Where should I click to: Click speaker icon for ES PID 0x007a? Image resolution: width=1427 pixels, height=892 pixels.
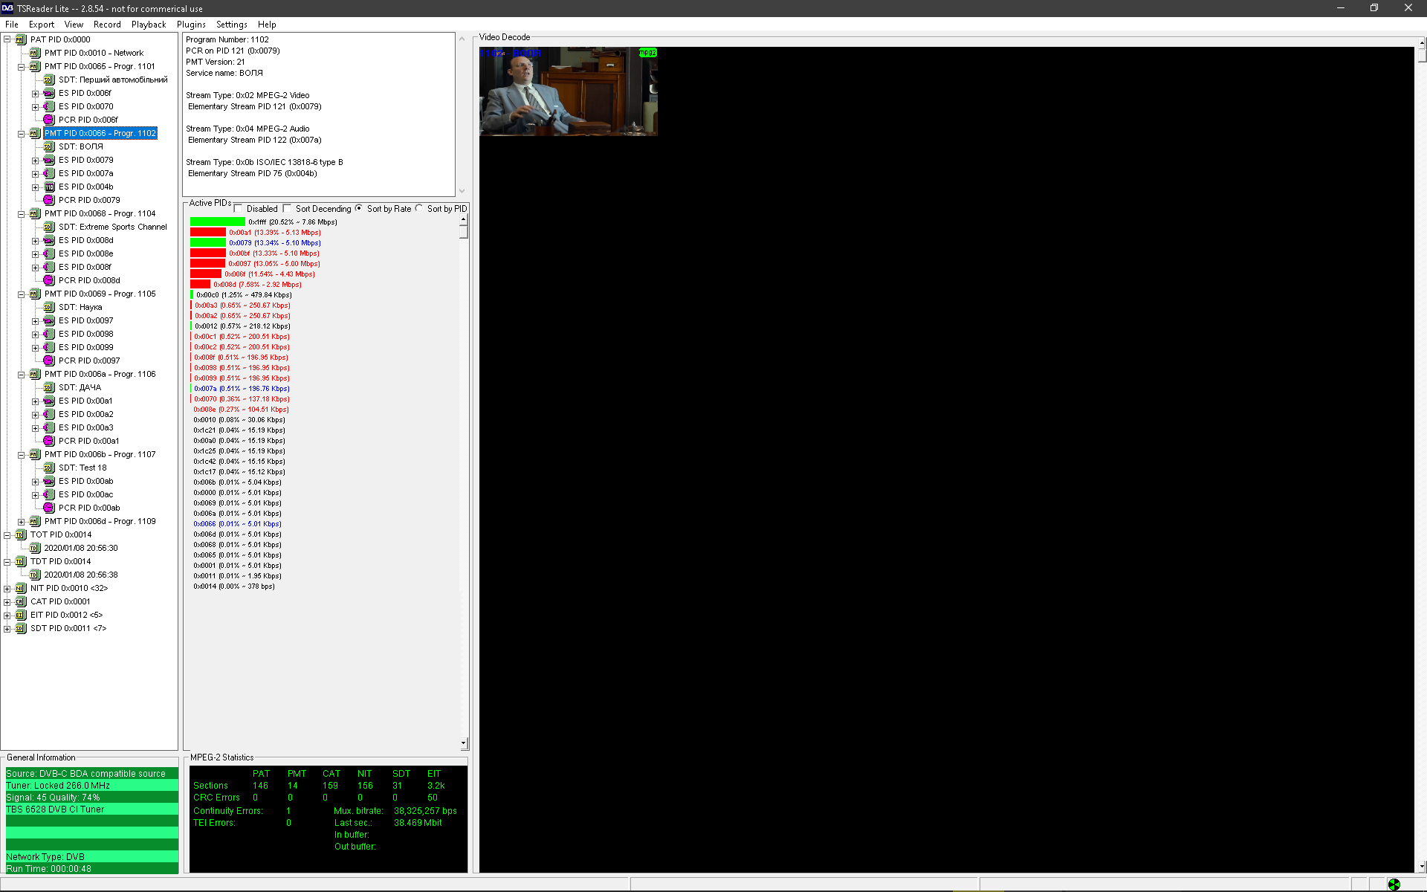[49, 173]
